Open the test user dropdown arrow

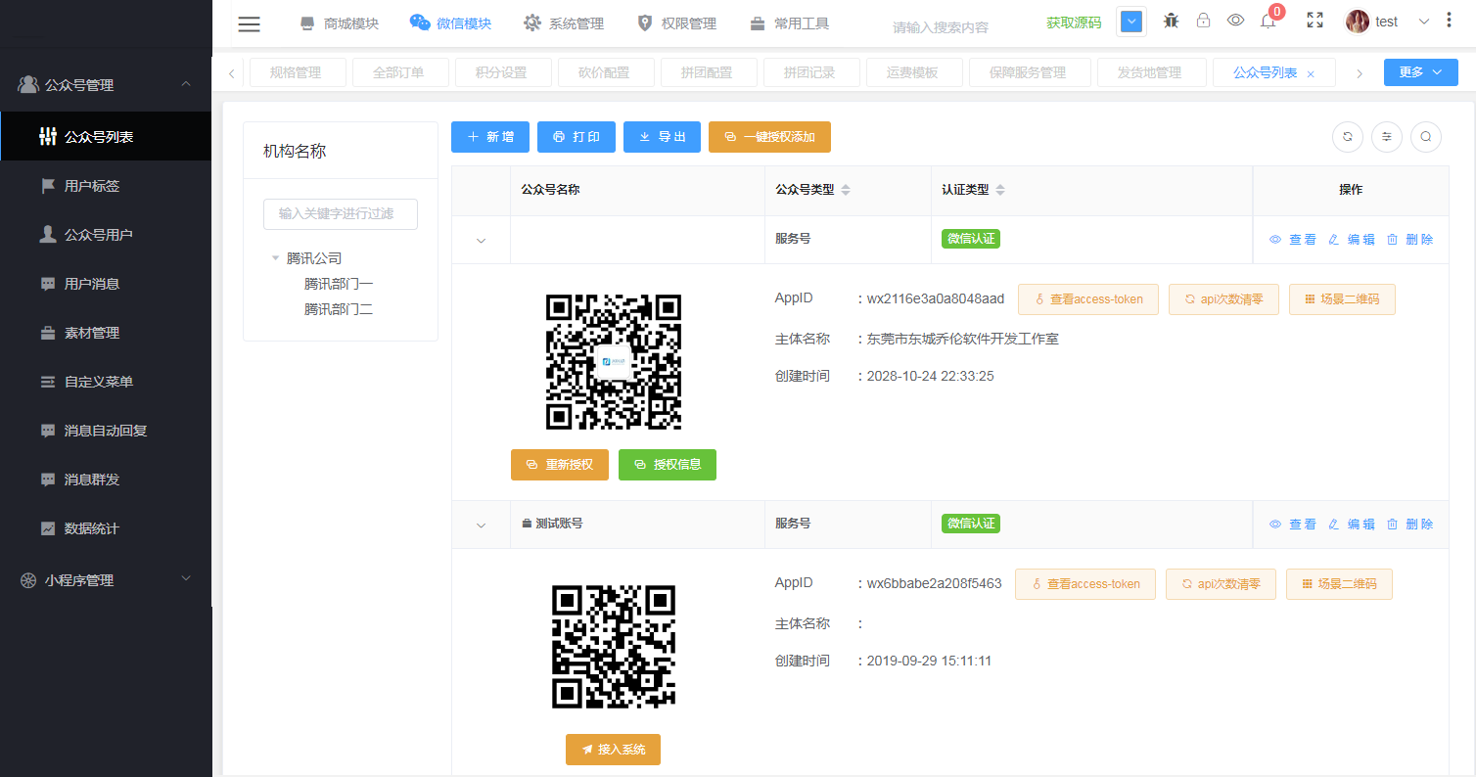coord(1424,22)
